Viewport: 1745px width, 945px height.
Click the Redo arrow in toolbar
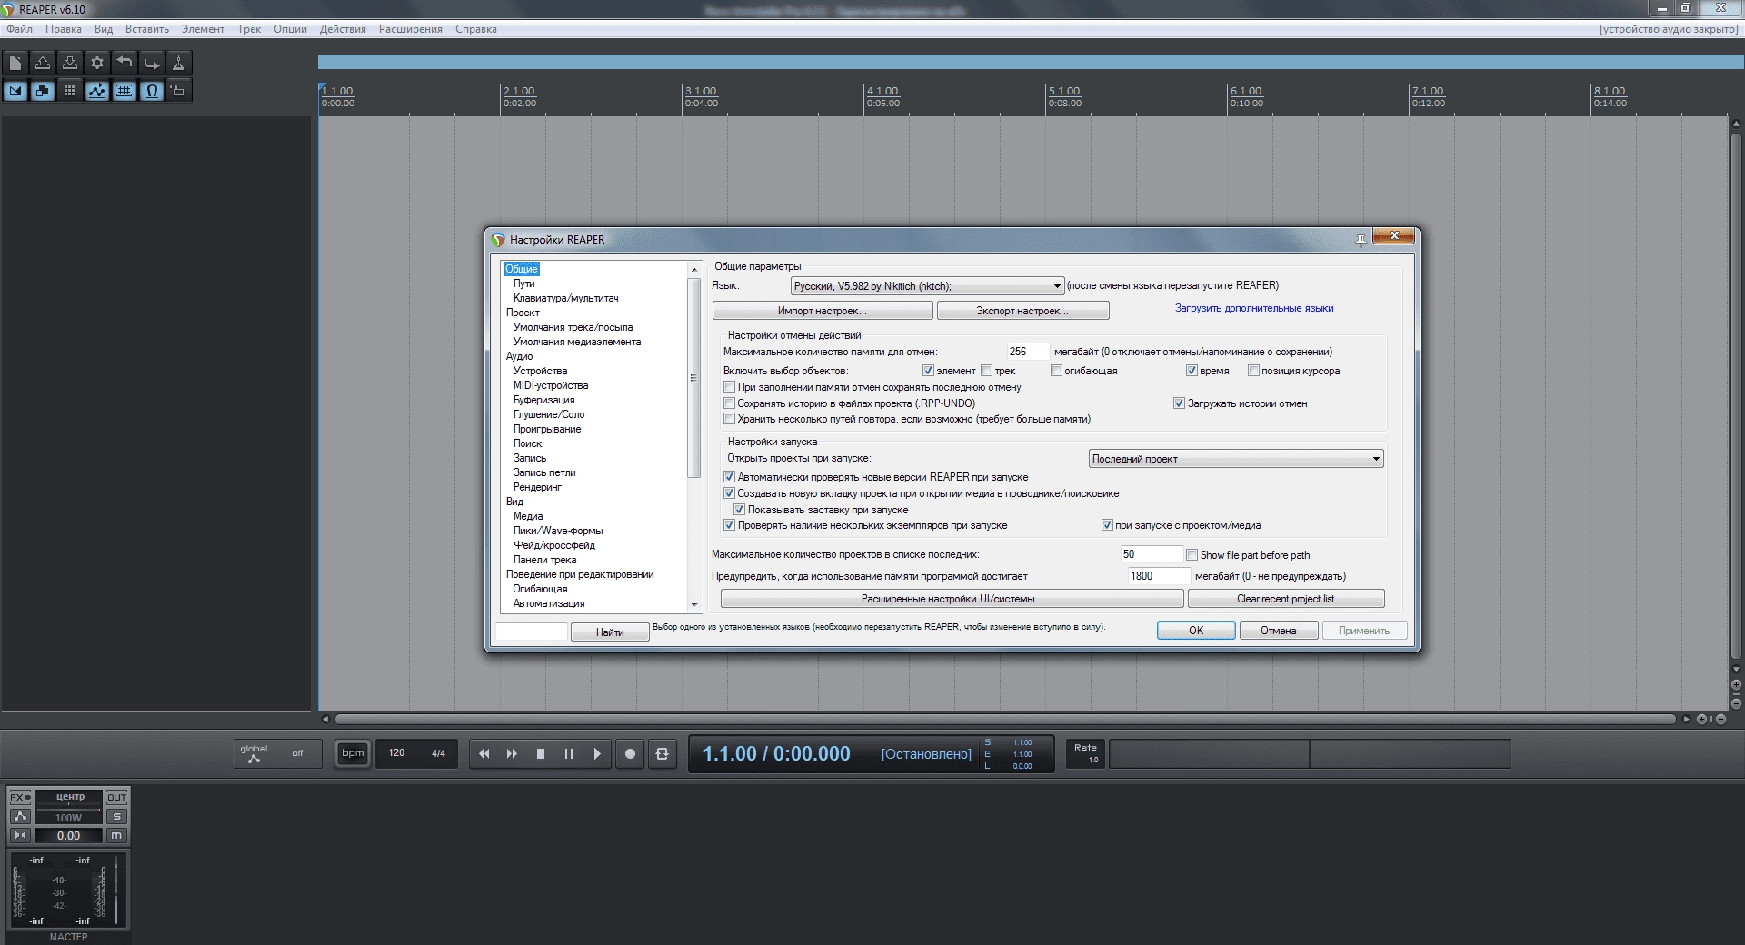coord(152,63)
